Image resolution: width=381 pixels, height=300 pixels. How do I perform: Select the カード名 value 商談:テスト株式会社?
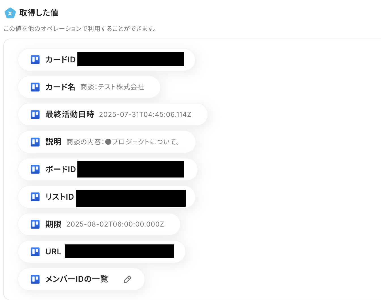(112, 87)
